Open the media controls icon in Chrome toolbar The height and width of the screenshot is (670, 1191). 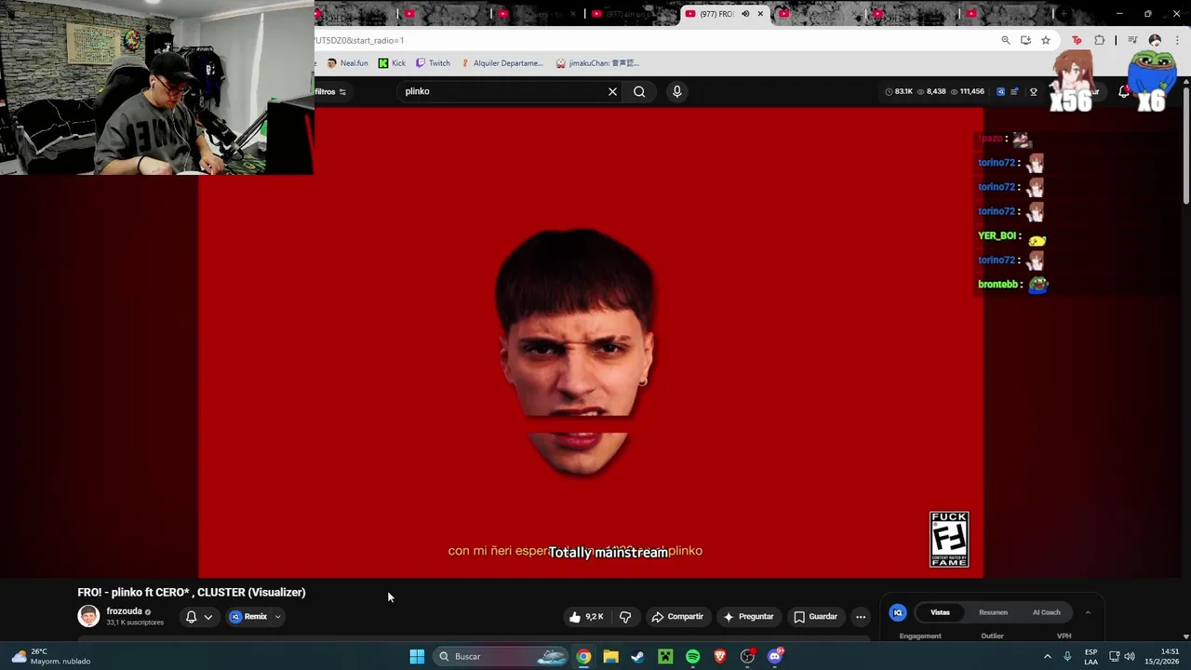click(x=1132, y=40)
